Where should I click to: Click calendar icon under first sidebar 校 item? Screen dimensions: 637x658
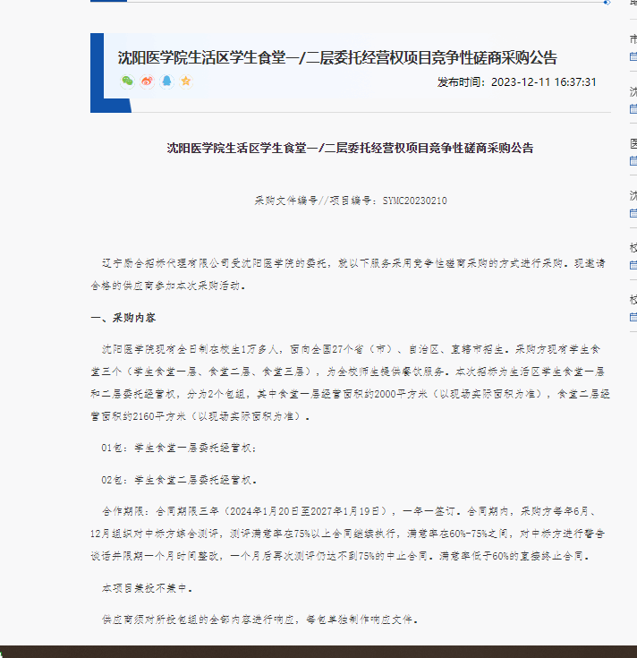point(633,265)
